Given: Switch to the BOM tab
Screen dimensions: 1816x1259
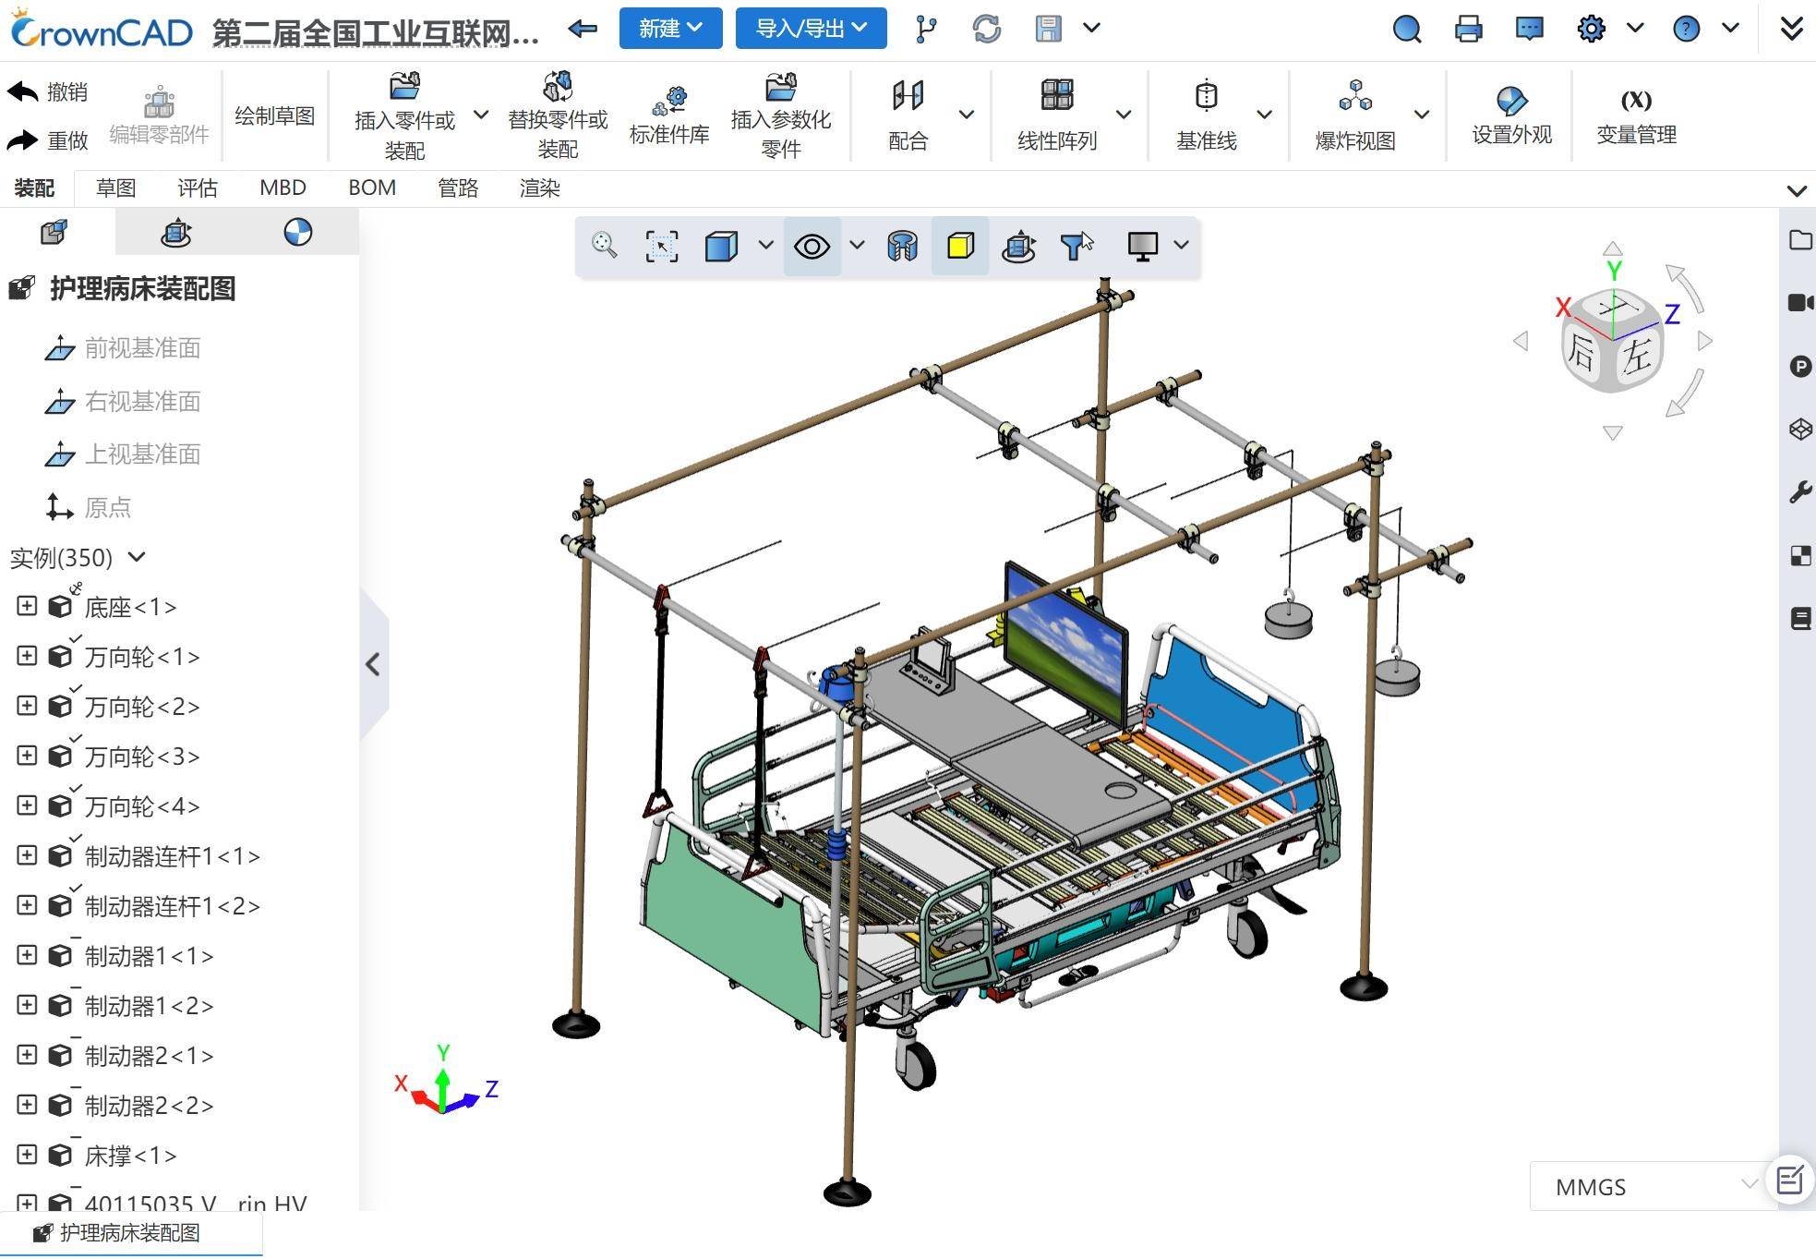Looking at the screenshot, I should [x=372, y=188].
